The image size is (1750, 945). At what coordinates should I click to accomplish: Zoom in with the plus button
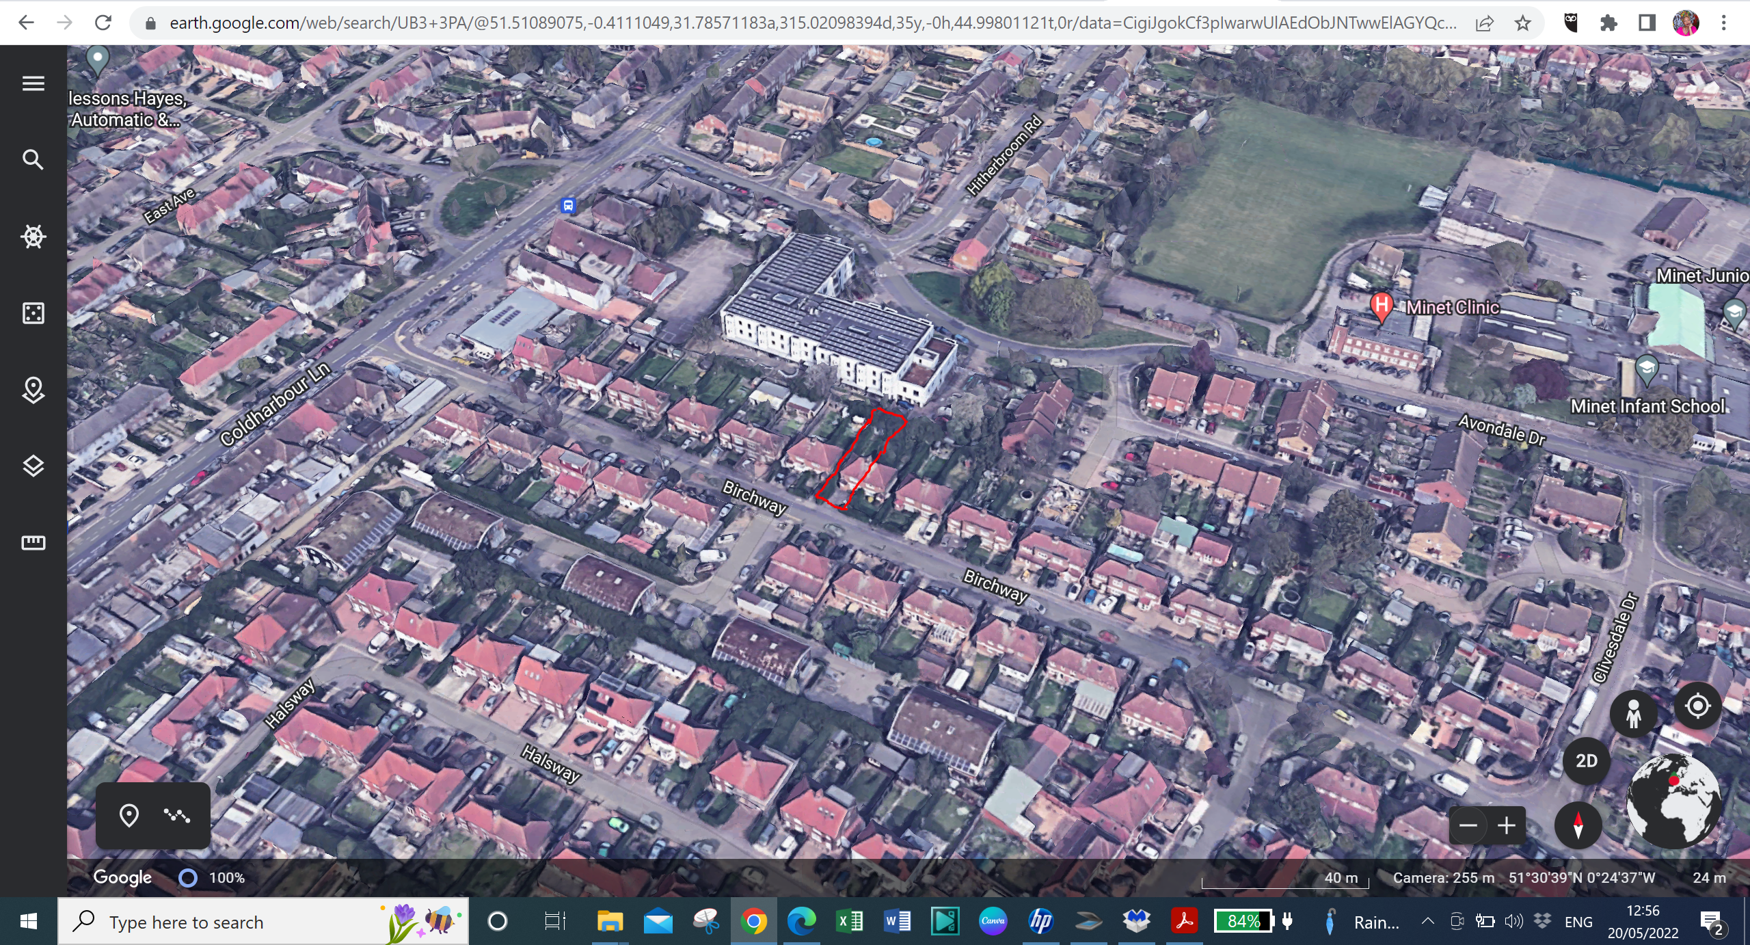pos(1507,825)
